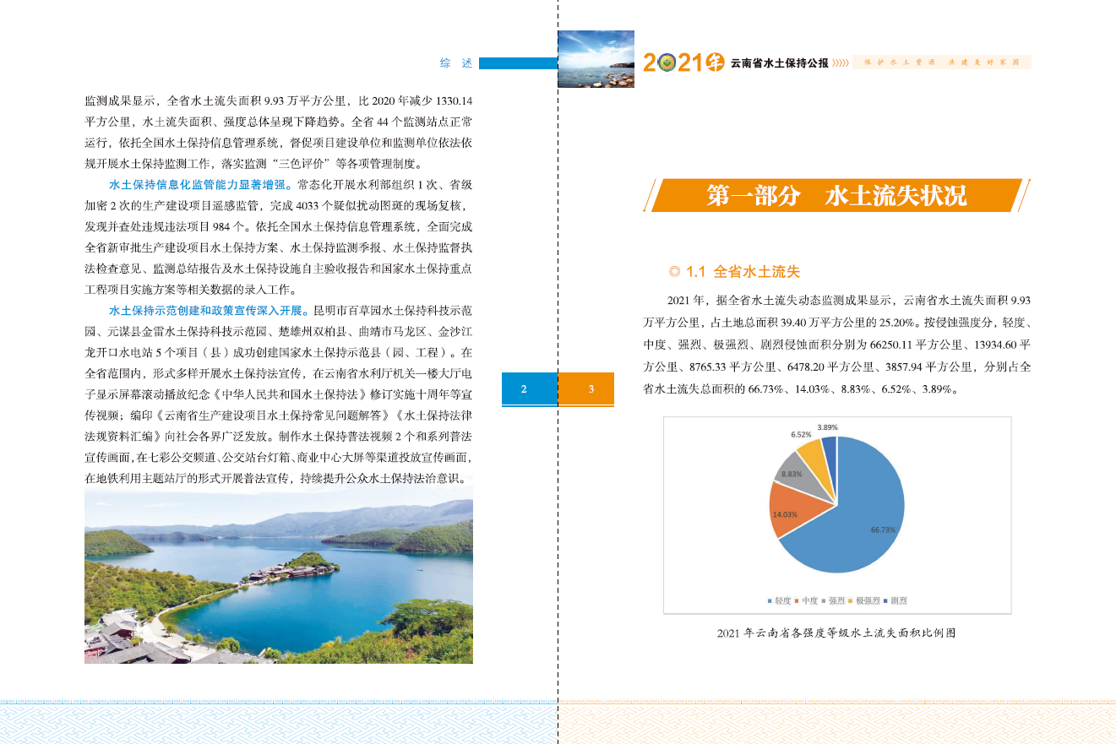
Task: Click the 3.89% label above the pie chart
Action: point(827,427)
